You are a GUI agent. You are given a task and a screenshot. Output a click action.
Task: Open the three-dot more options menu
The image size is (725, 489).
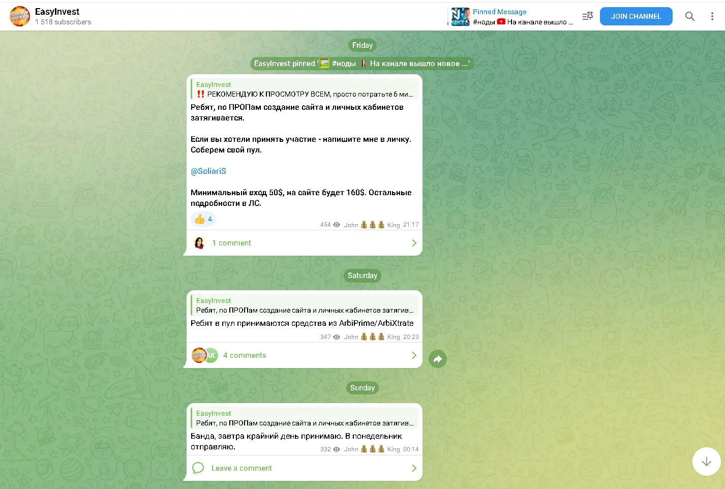tap(712, 16)
